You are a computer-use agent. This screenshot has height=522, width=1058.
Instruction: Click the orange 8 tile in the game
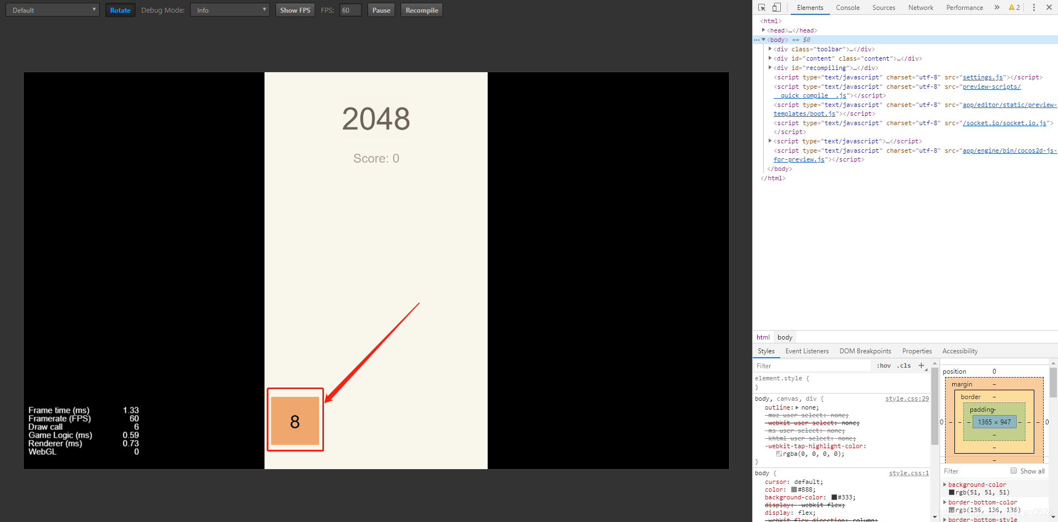tap(295, 421)
